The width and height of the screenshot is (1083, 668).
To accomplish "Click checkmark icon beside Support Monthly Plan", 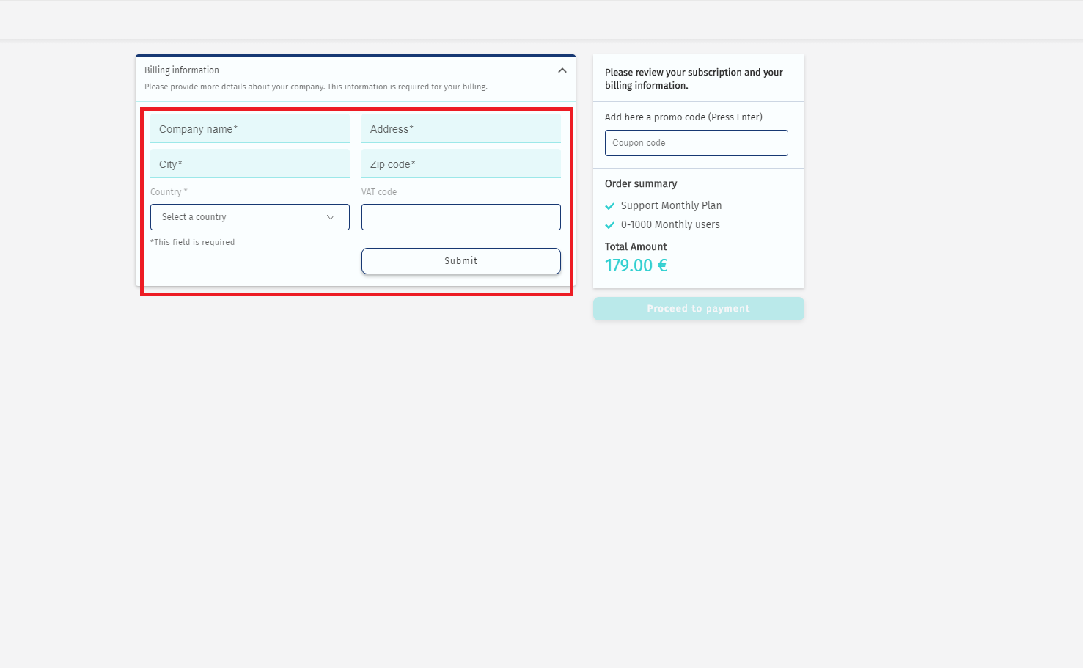I will (x=609, y=206).
